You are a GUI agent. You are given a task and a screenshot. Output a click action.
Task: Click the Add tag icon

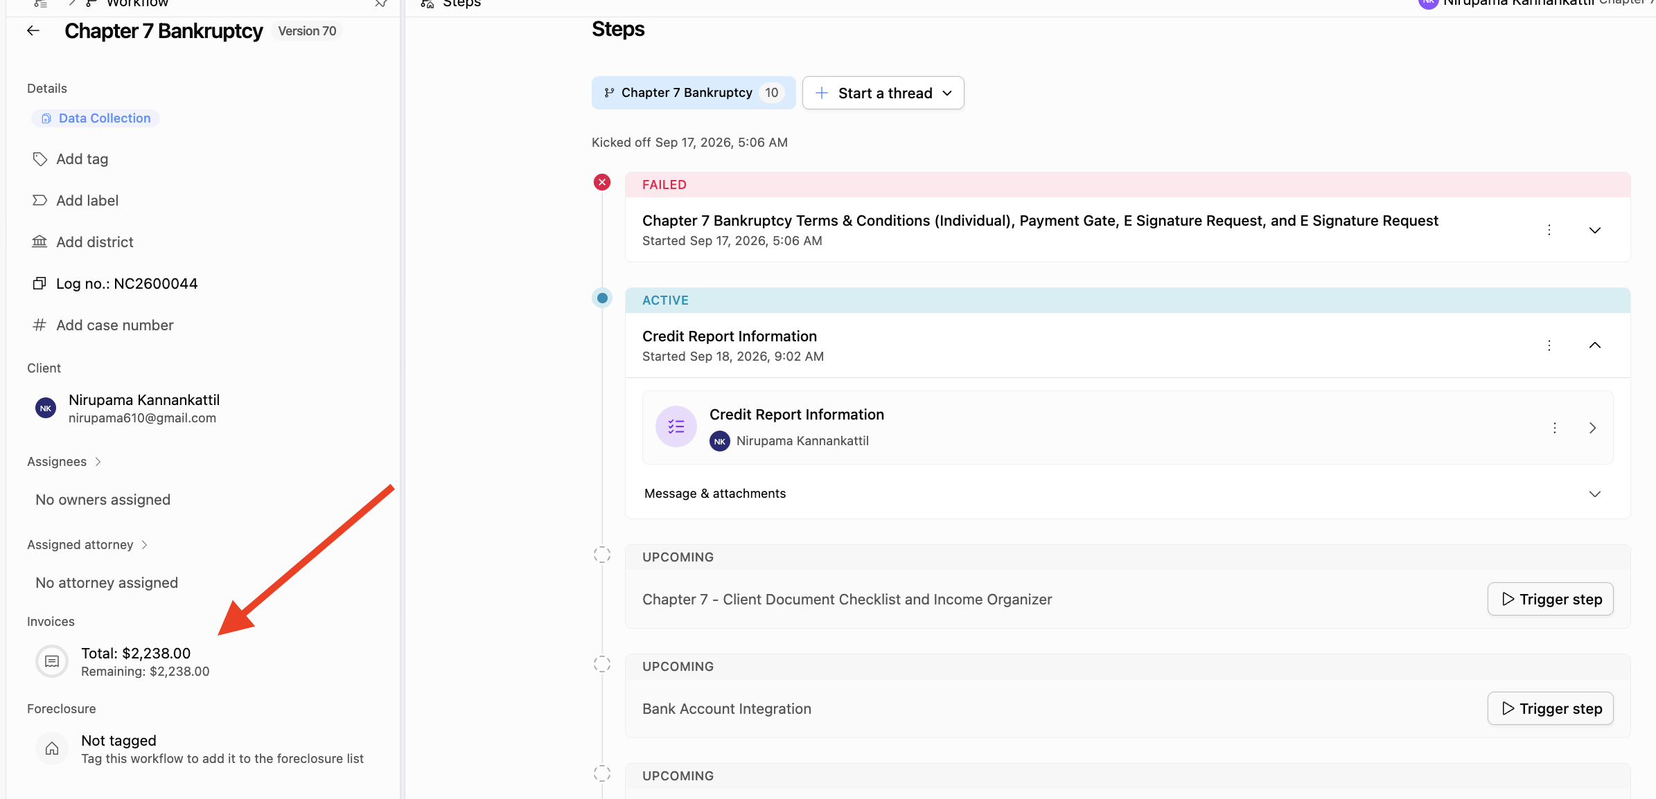[40, 159]
